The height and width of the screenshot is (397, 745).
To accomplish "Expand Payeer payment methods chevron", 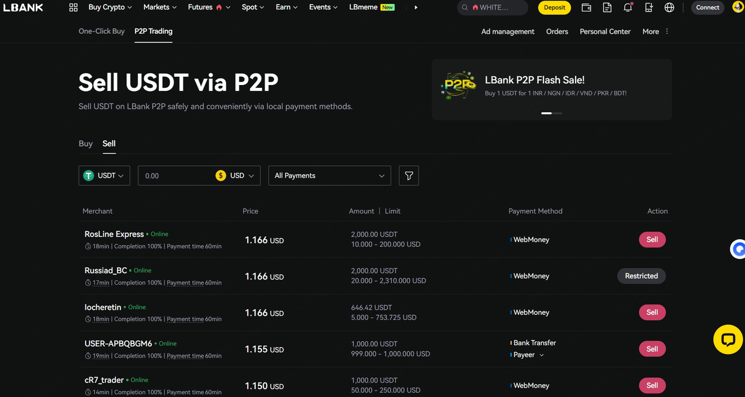I will 542,355.
